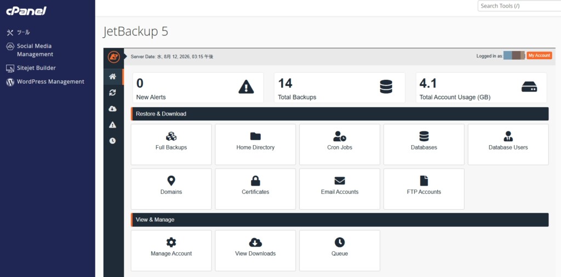Click the warning triangle on New Alerts card

tap(246, 87)
